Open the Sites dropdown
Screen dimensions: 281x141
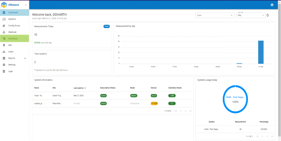(x=215, y=15)
